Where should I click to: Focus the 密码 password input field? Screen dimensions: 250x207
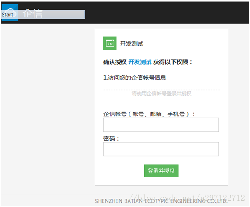click(161, 149)
